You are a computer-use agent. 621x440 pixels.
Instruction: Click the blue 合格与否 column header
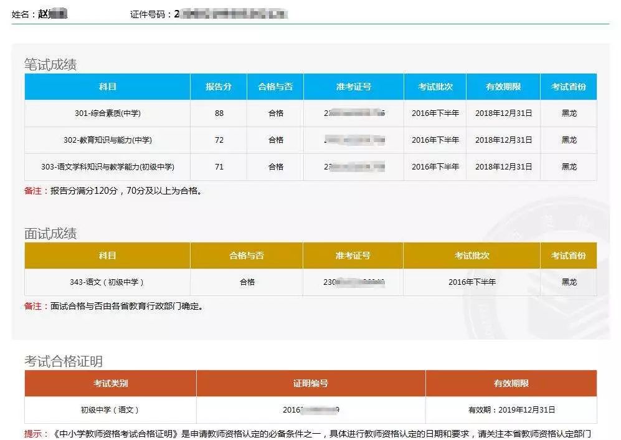coord(275,87)
